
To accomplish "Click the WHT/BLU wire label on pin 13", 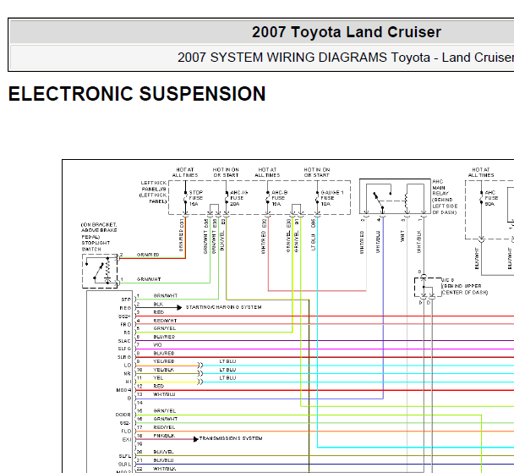I will click(x=164, y=394).
